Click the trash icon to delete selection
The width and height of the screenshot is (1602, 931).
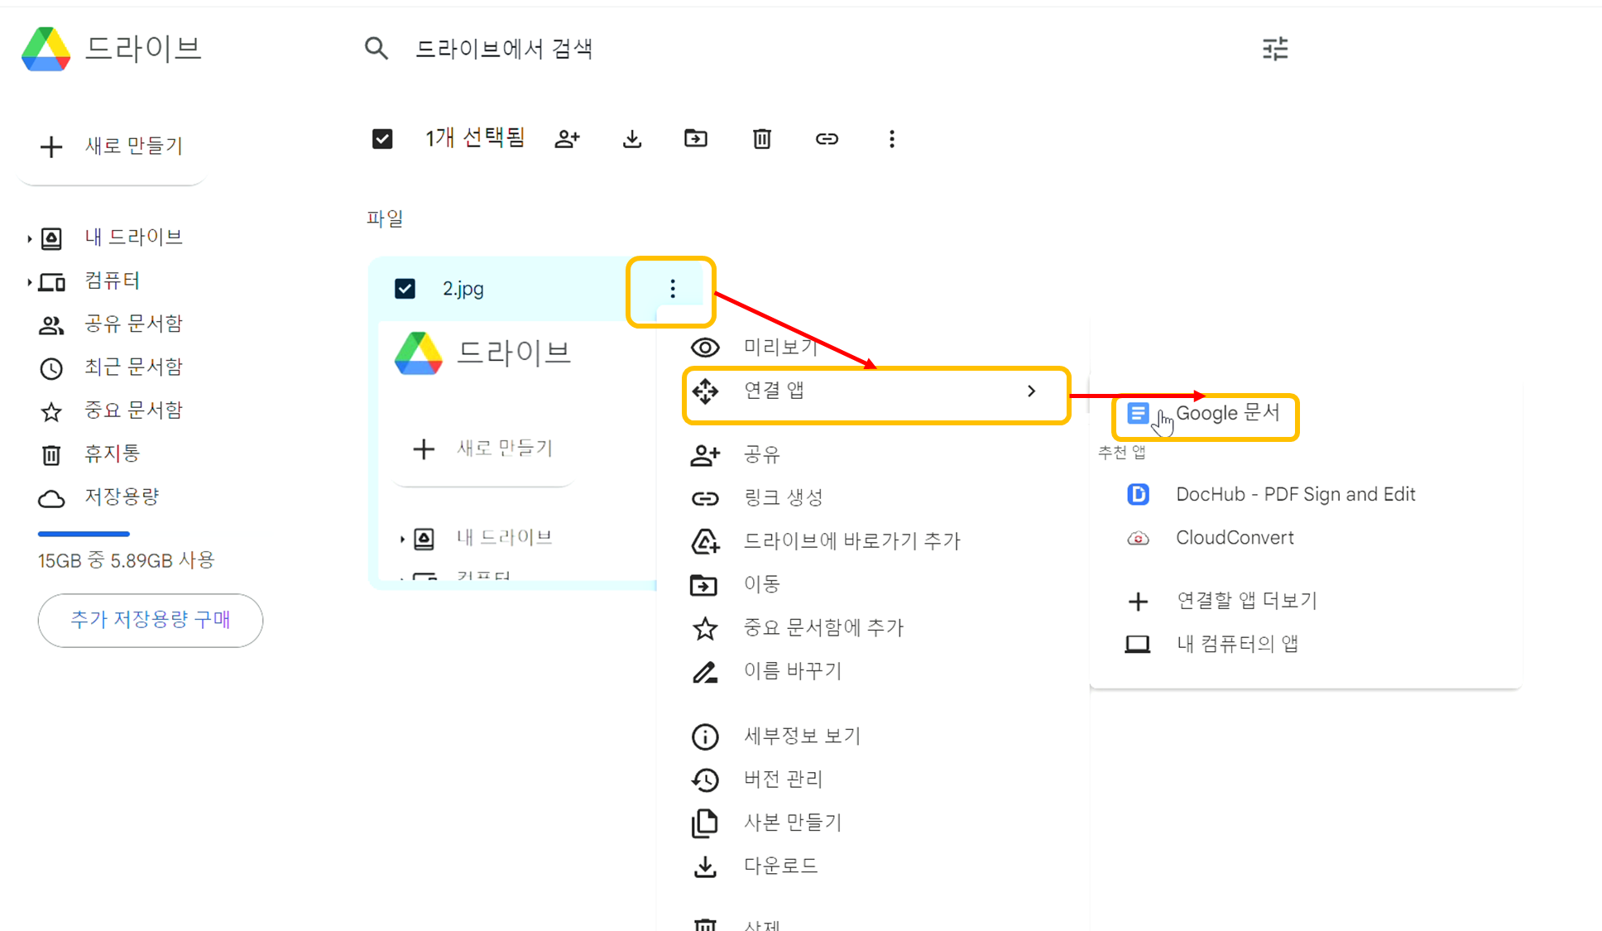pos(761,138)
